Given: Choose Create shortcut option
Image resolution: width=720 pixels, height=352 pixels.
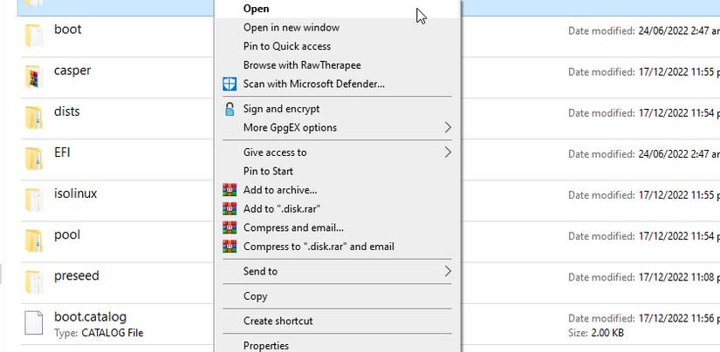Looking at the screenshot, I should (278, 321).
